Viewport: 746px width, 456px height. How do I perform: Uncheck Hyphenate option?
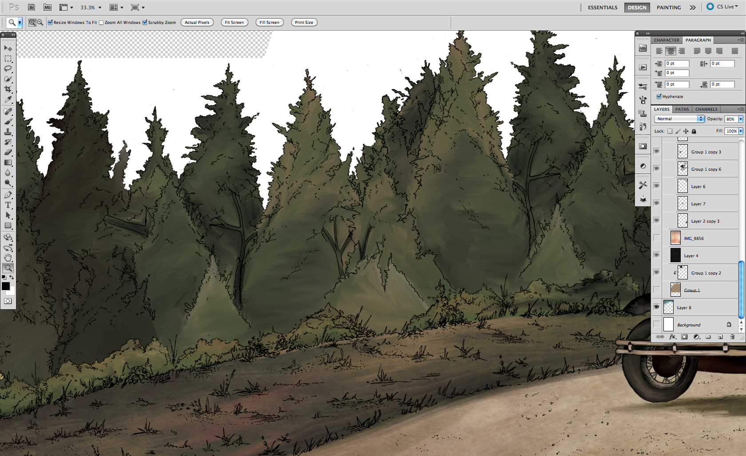tap(659, 97)
